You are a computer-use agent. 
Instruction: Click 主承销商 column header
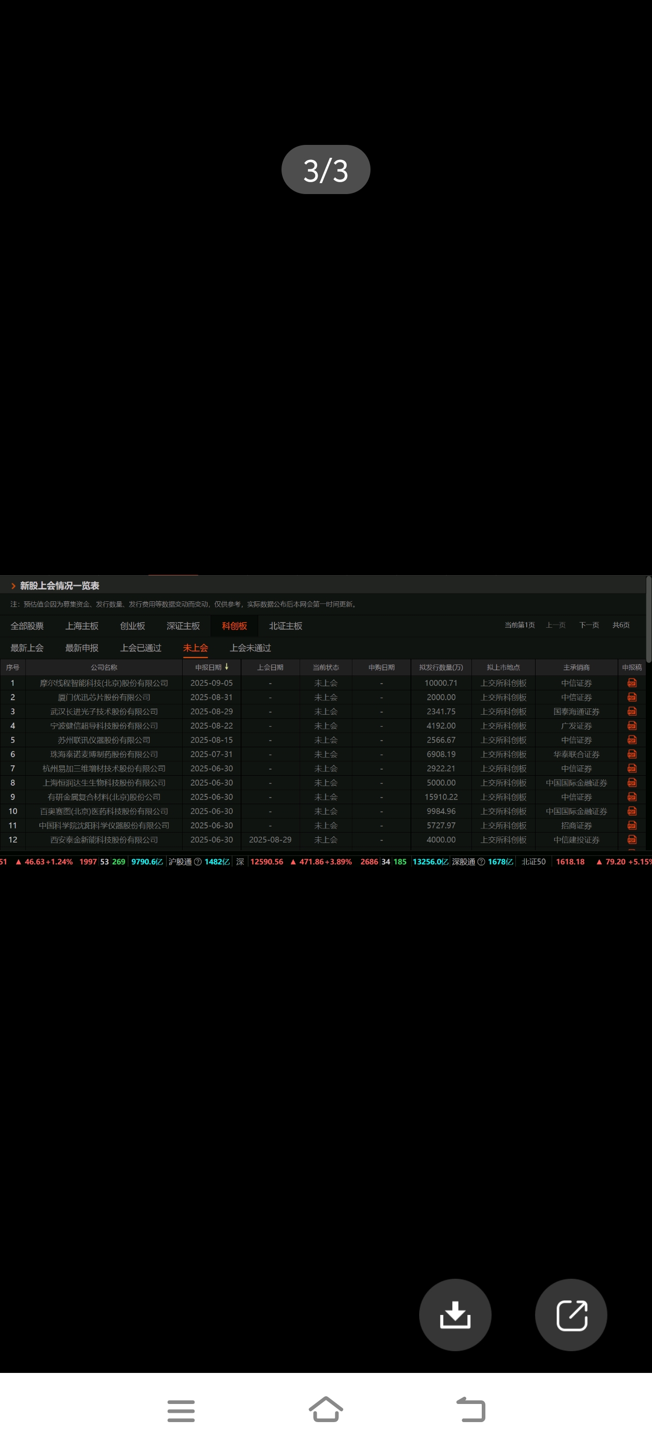[x=576, y=668]
